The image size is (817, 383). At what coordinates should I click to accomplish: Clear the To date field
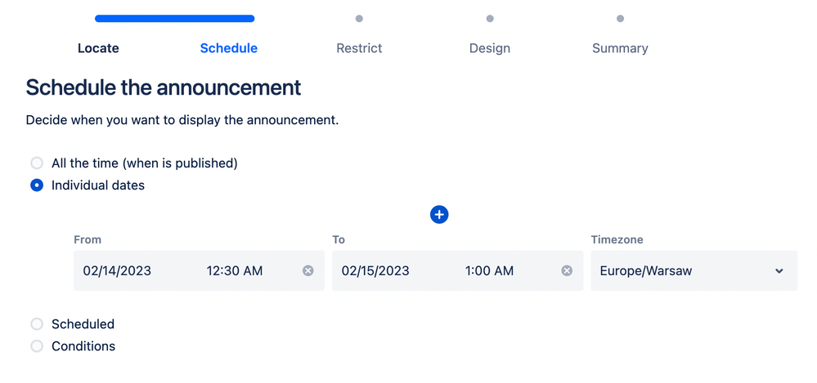coord(567,270)
